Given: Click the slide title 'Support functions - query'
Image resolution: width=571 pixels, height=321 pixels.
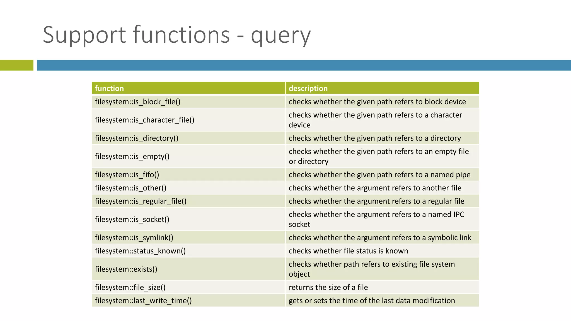Looking at the screenshot, I should coord(176,35).
